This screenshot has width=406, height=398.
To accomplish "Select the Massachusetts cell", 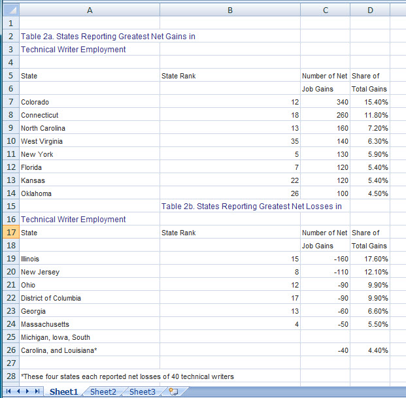I will pyautogui.click(x=90, y=323).
